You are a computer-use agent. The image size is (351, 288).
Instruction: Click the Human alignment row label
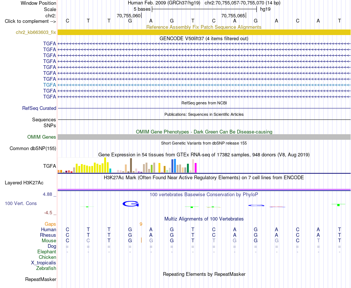click(48, 229)
